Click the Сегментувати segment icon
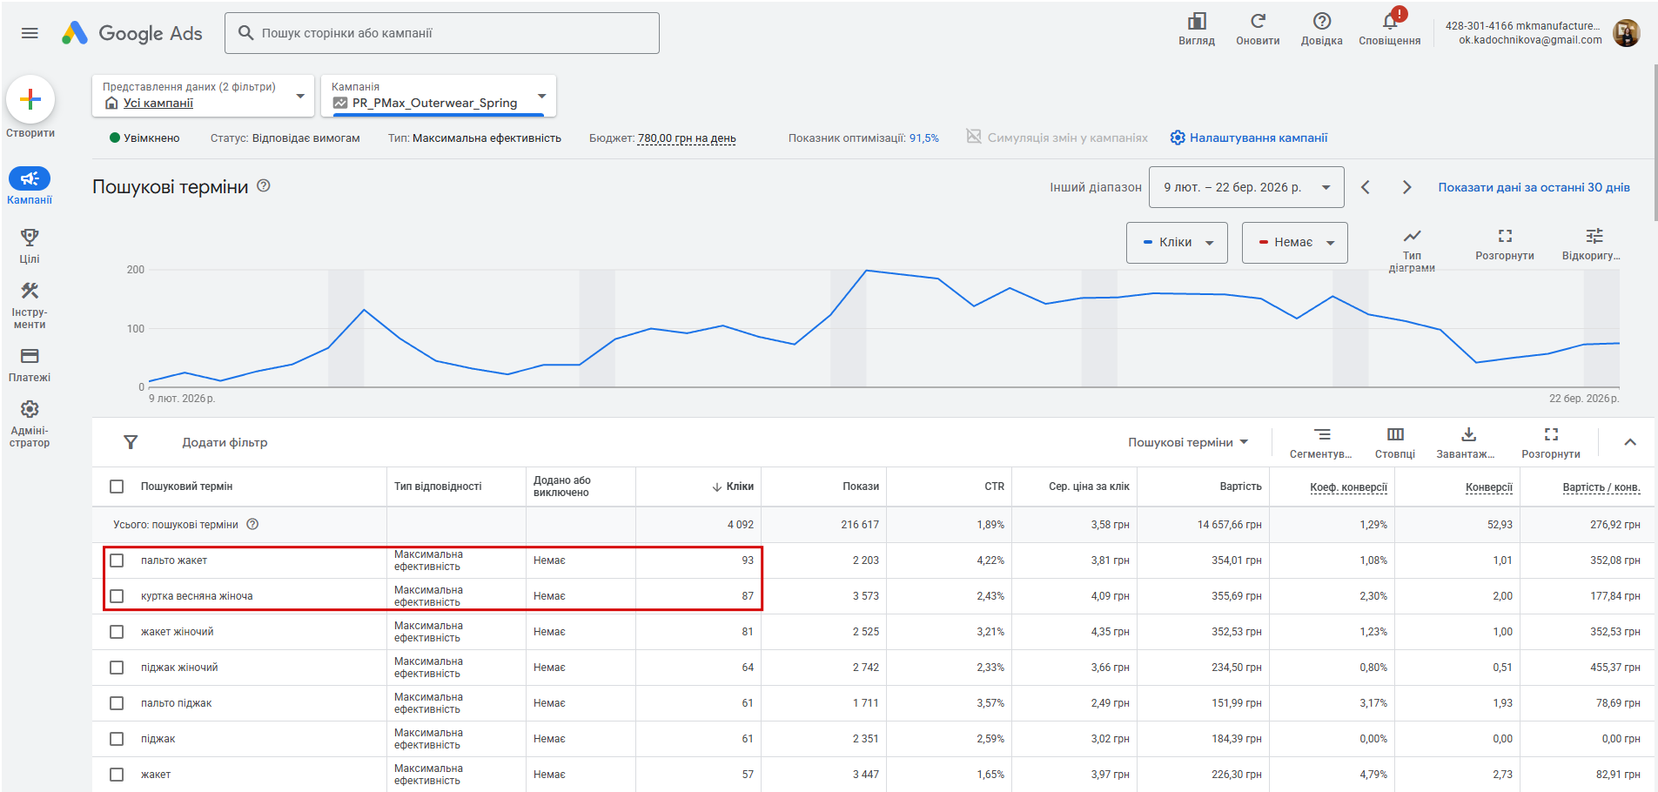The image size is (1658, 792). coord(1321,434)
